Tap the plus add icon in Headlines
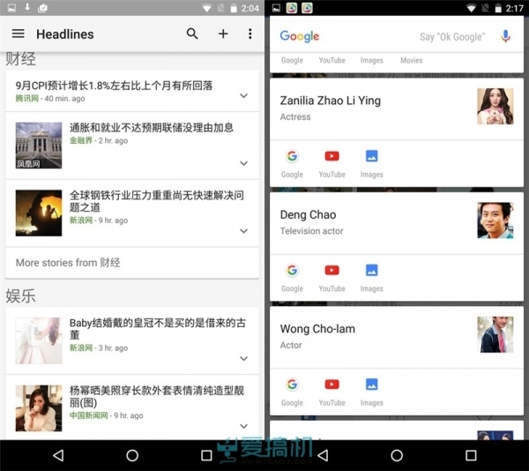 pyautogui.click(x=223, y=34)
